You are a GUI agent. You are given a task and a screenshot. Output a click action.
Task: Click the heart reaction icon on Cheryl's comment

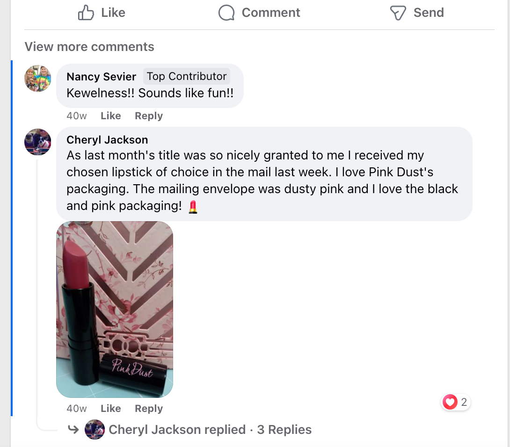pos(450,402)
